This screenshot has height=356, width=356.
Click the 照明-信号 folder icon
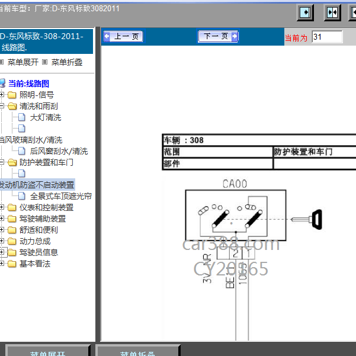pos(12,95)
